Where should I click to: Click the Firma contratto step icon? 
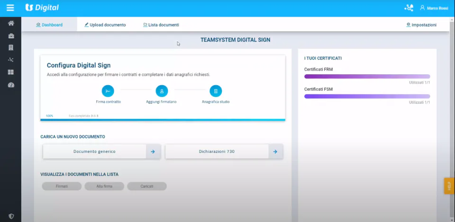coord(108,91)
